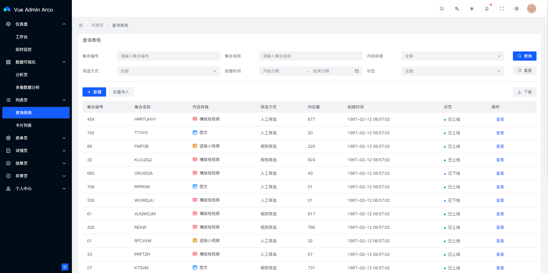Click exclamation icon beside 异常页
Screen dimensions: 548x273
click(8, 176)
